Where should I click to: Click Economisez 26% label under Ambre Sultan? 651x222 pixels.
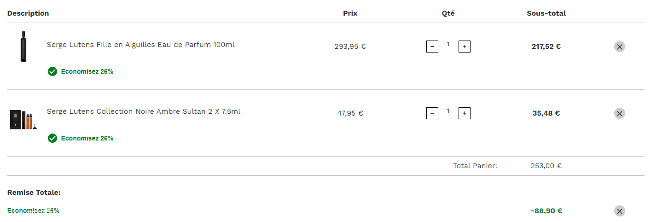tap(87, 138)
